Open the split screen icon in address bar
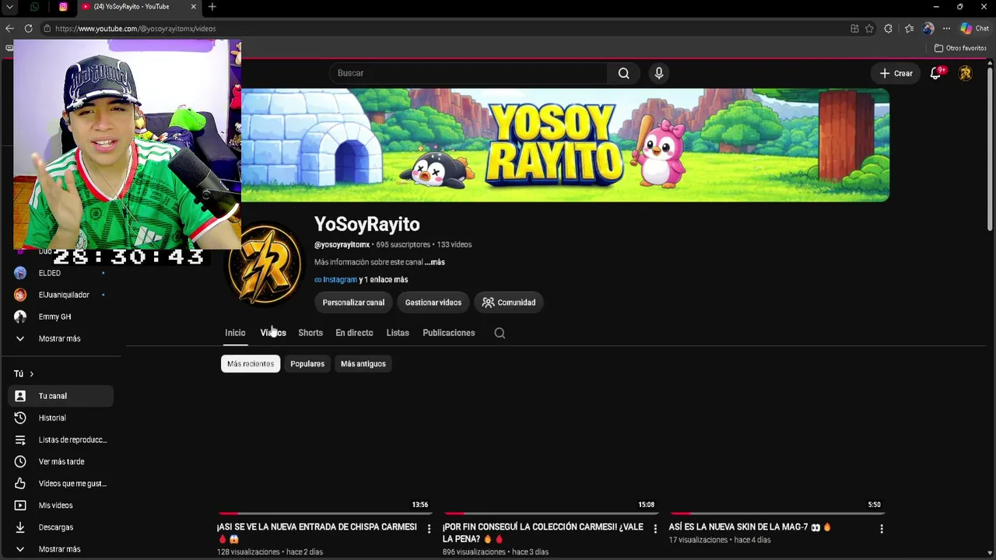Viewport: 996px width, 560px height. tap(854, 29)
